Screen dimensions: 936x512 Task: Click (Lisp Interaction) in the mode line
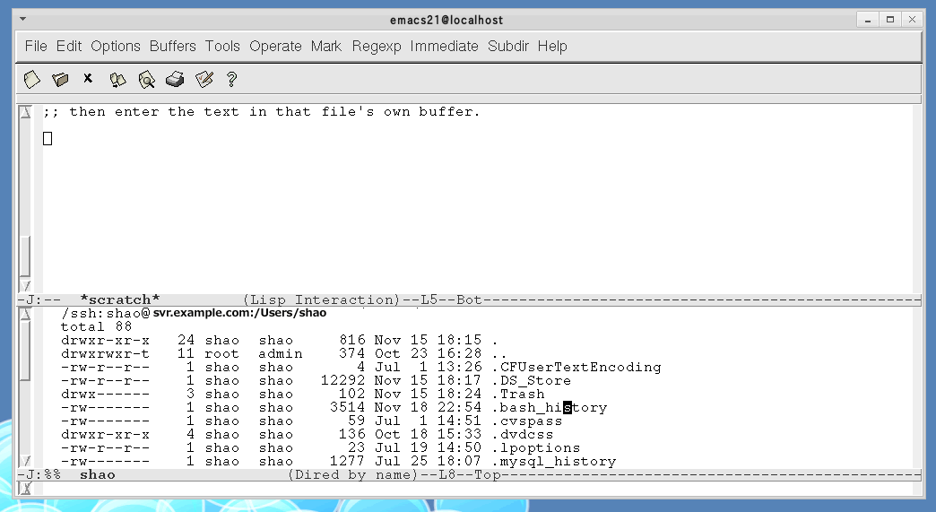click(x=321, y=299)
